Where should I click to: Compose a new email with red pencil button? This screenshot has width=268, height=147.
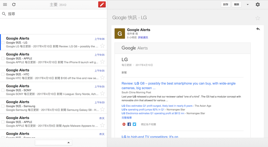102,5
